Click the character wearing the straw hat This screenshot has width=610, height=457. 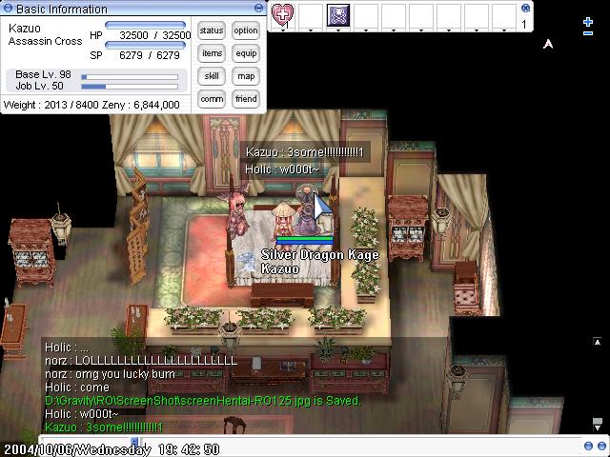point(284,220)
